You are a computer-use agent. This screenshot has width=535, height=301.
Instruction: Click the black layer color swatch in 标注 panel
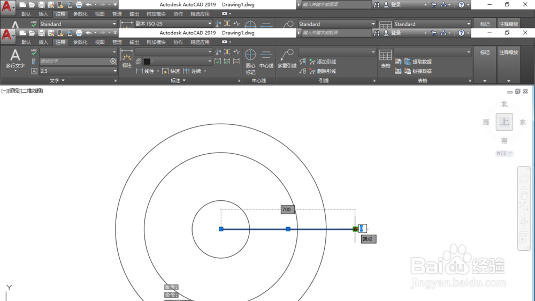tap(147, 61)
